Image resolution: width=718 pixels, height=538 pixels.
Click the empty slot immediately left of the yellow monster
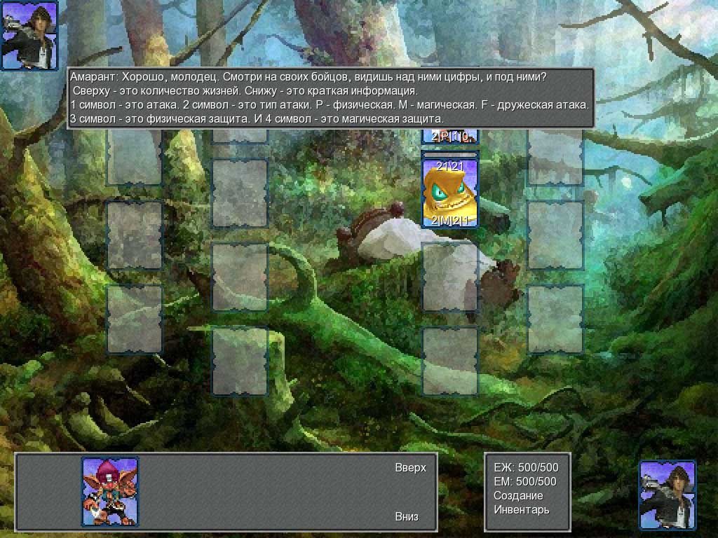coord(240,193)
